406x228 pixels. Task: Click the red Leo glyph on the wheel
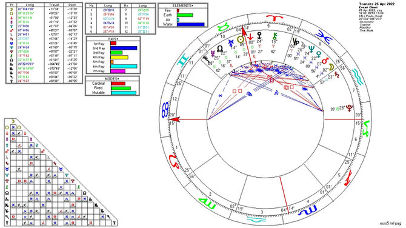coord(174,162)
